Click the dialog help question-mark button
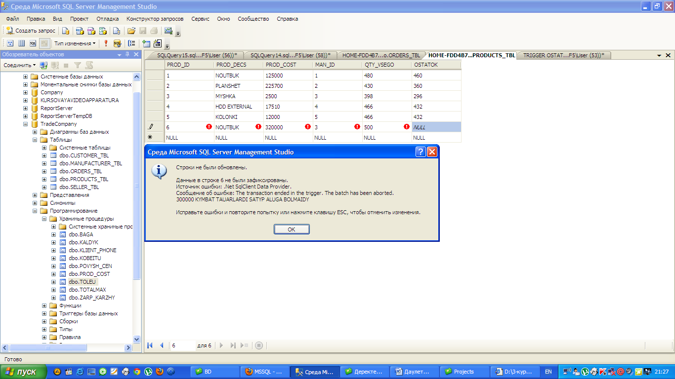This screenshot has height=379, width=675. pos(421,152)
